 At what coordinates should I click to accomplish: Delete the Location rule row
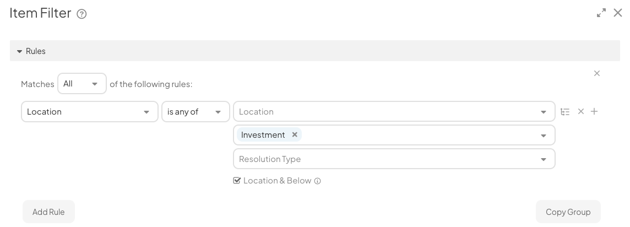point(580,111)
